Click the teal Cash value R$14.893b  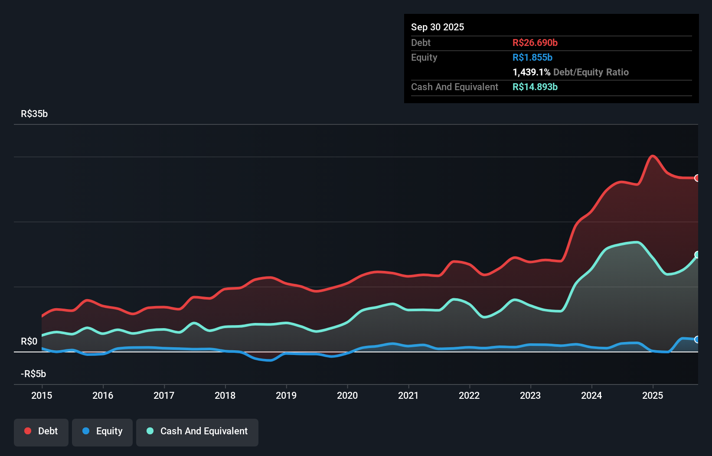click(x=535, y=87)
